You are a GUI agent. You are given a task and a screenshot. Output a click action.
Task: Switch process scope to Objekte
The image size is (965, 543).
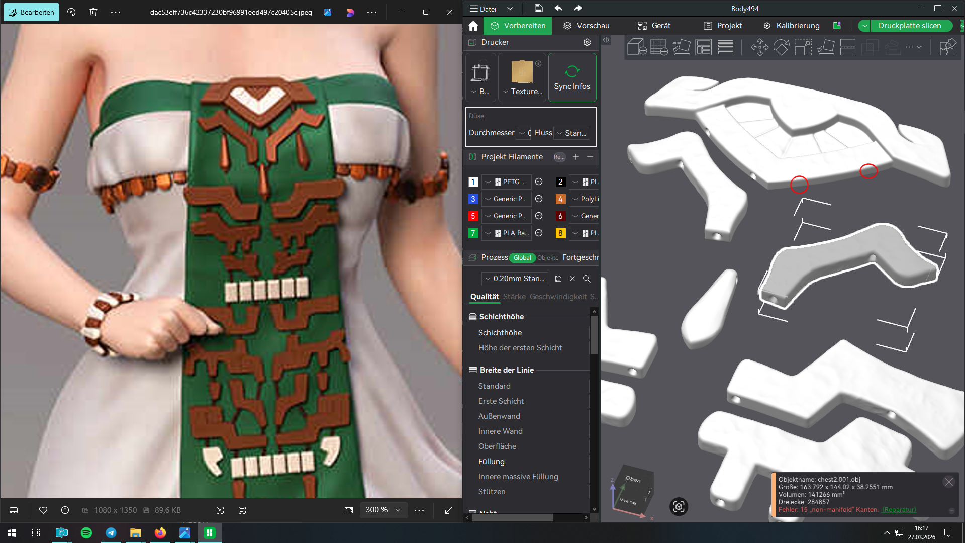(548, 258)
